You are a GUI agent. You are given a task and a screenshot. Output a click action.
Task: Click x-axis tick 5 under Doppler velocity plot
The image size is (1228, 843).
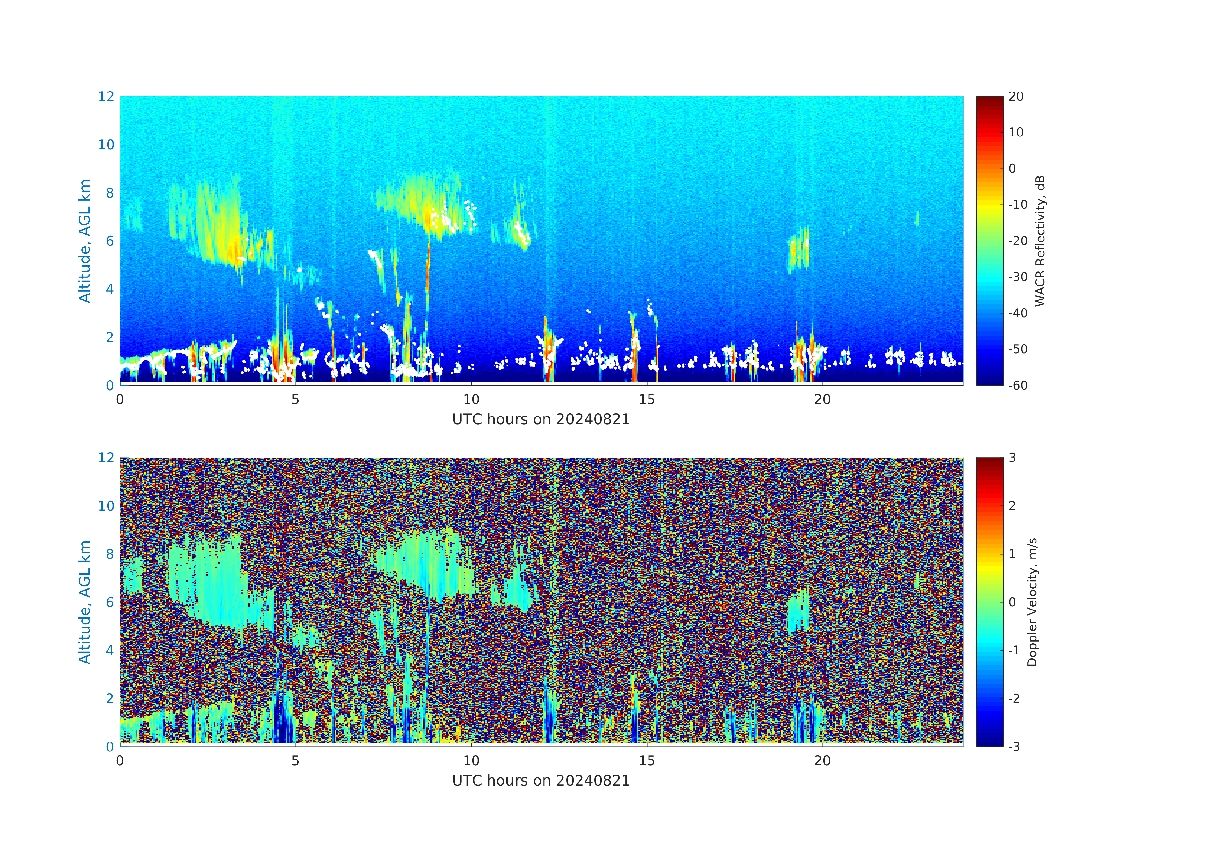pos(295,760)
